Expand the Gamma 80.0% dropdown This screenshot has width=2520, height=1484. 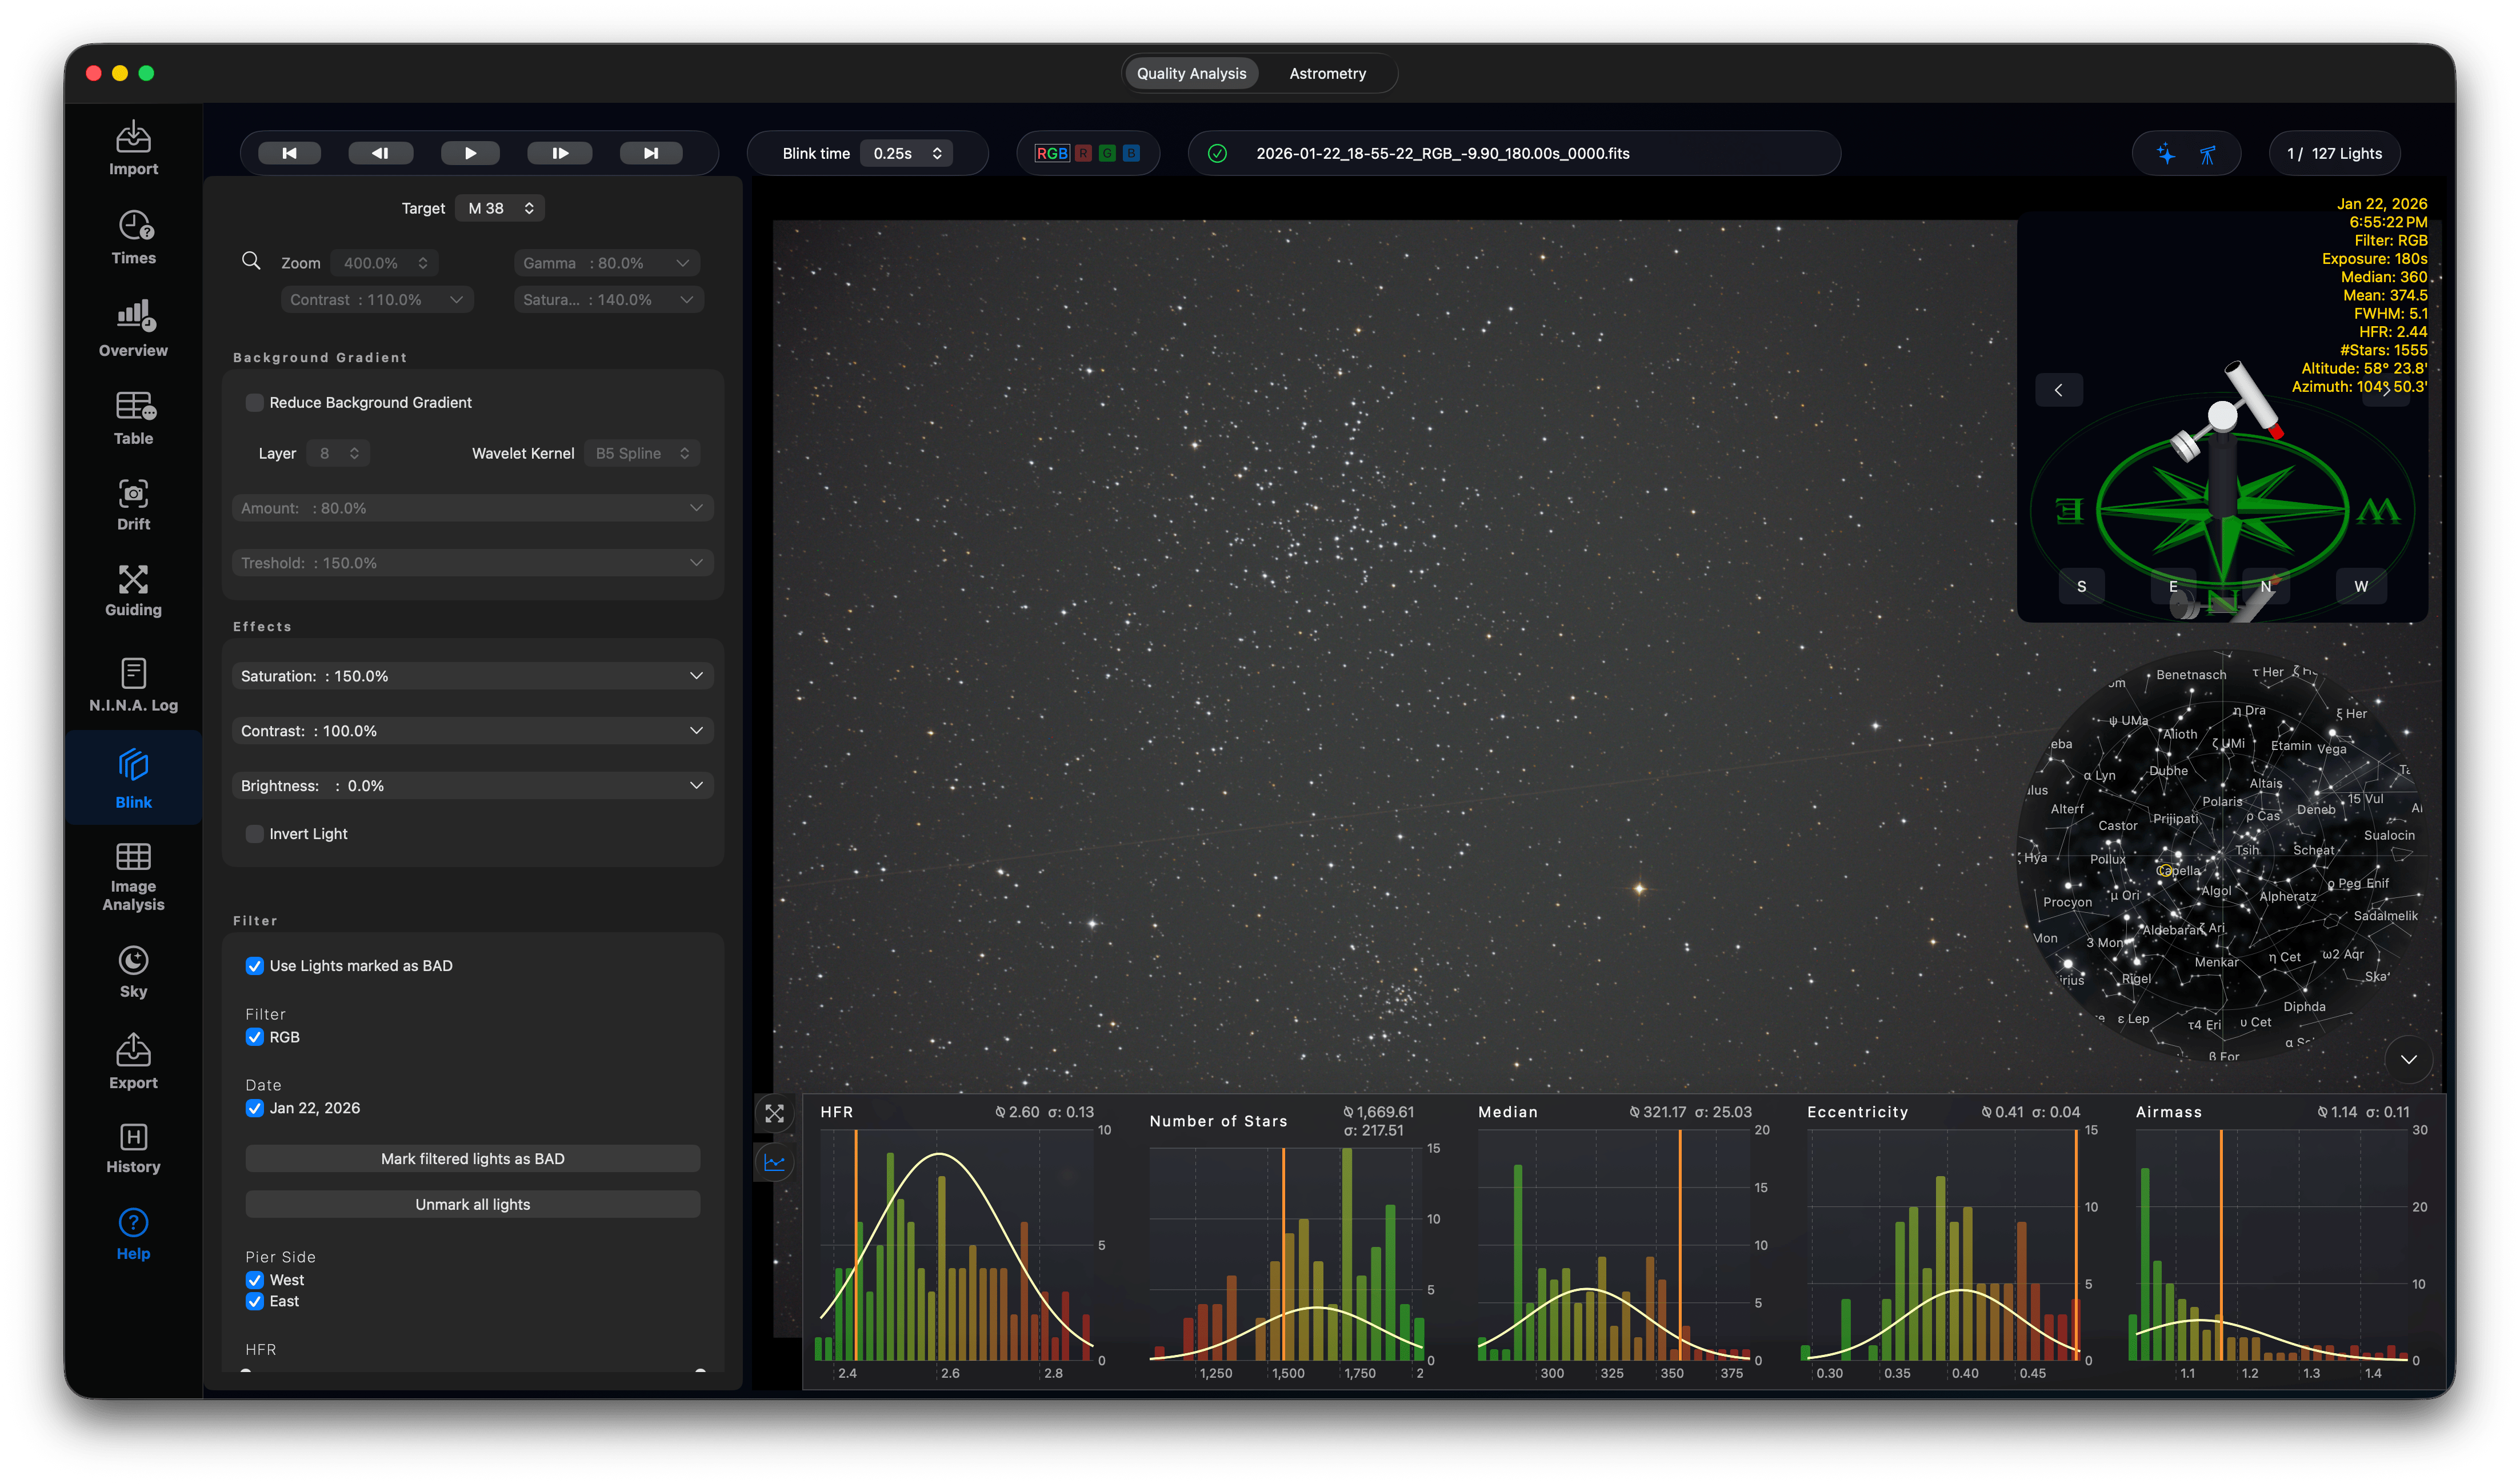point(606,263)
